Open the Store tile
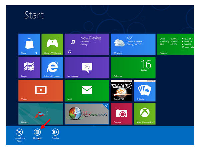 click(29, 44)
